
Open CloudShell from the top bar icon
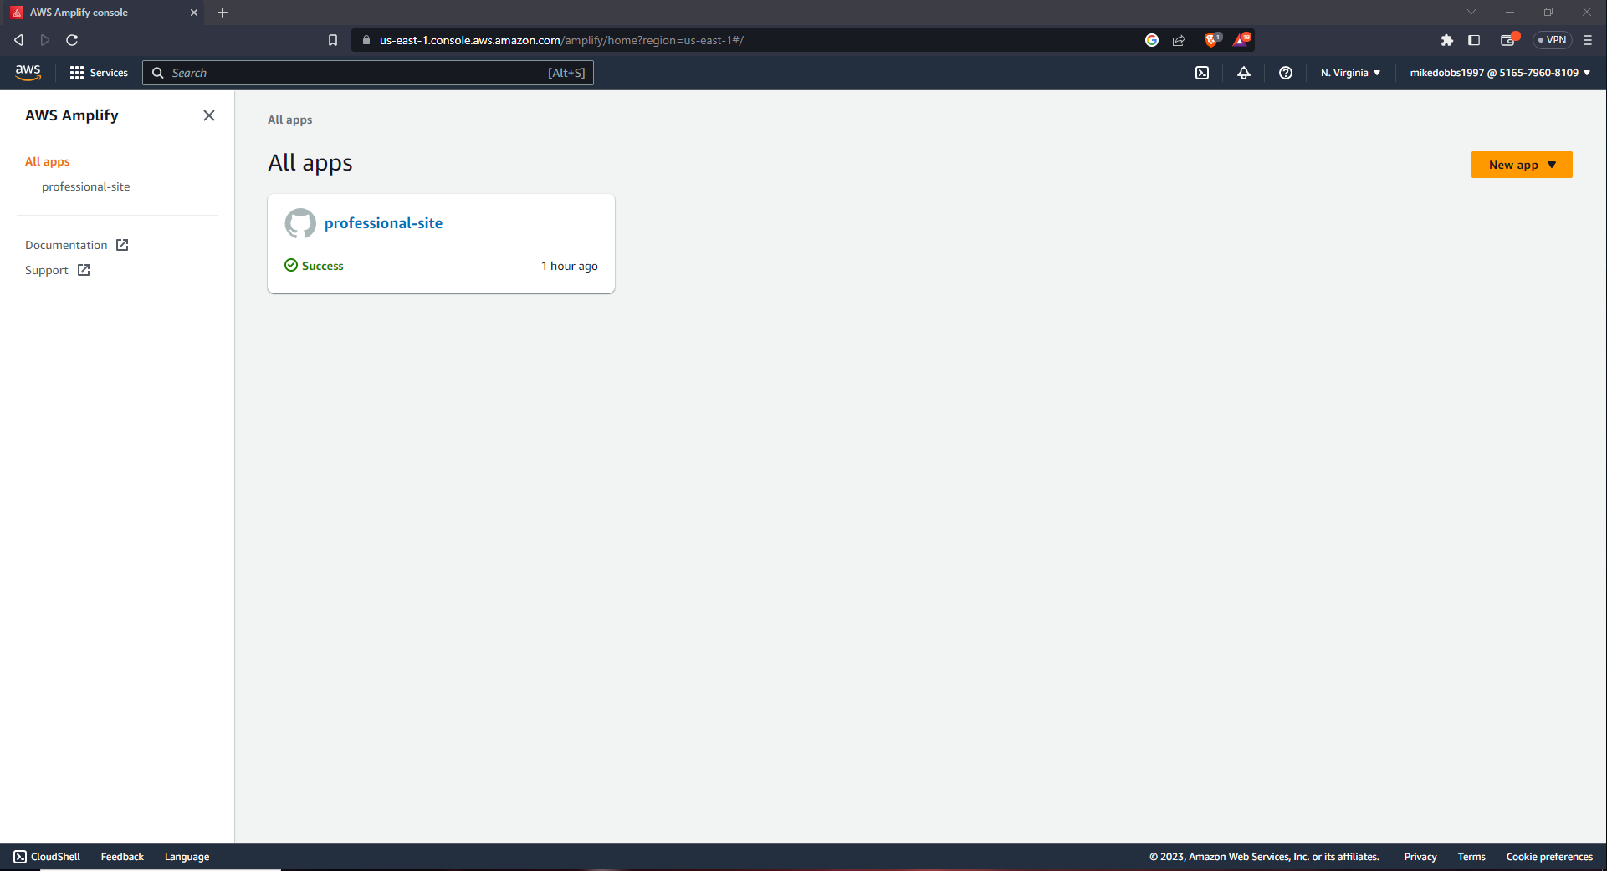click(1202, 73)
